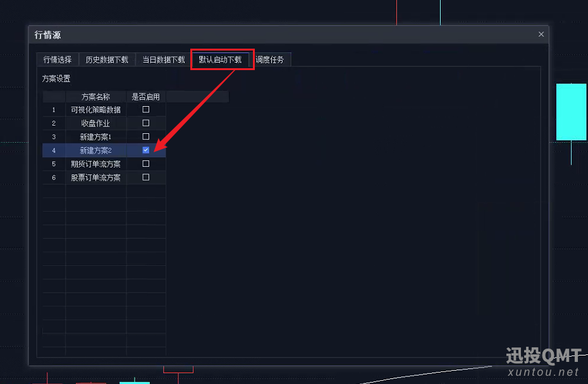Select the 当日数据下载 tab
The height and width of the screenshot is (384, 588).
click(164, 59)
